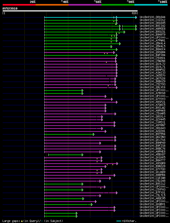Screen dimensions: 170x223
Task: Click the UniRef100_A9PAK8 label
Action: [x=152, y=111]
